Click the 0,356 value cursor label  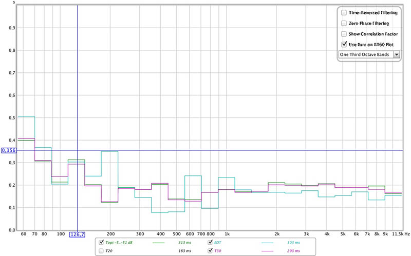(9, 150)
